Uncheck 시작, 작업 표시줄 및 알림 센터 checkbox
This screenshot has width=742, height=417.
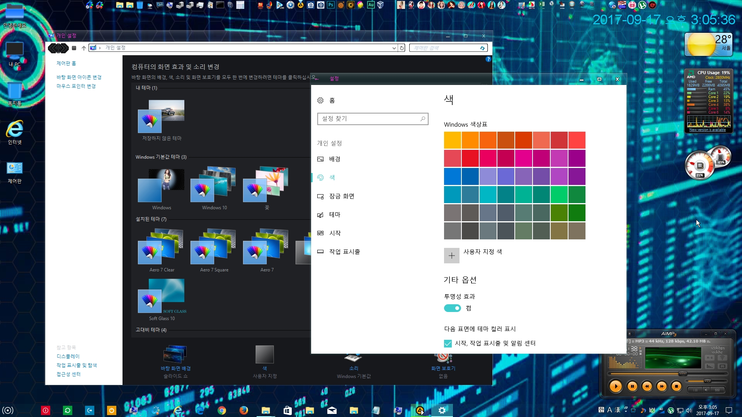coord(448,343)
